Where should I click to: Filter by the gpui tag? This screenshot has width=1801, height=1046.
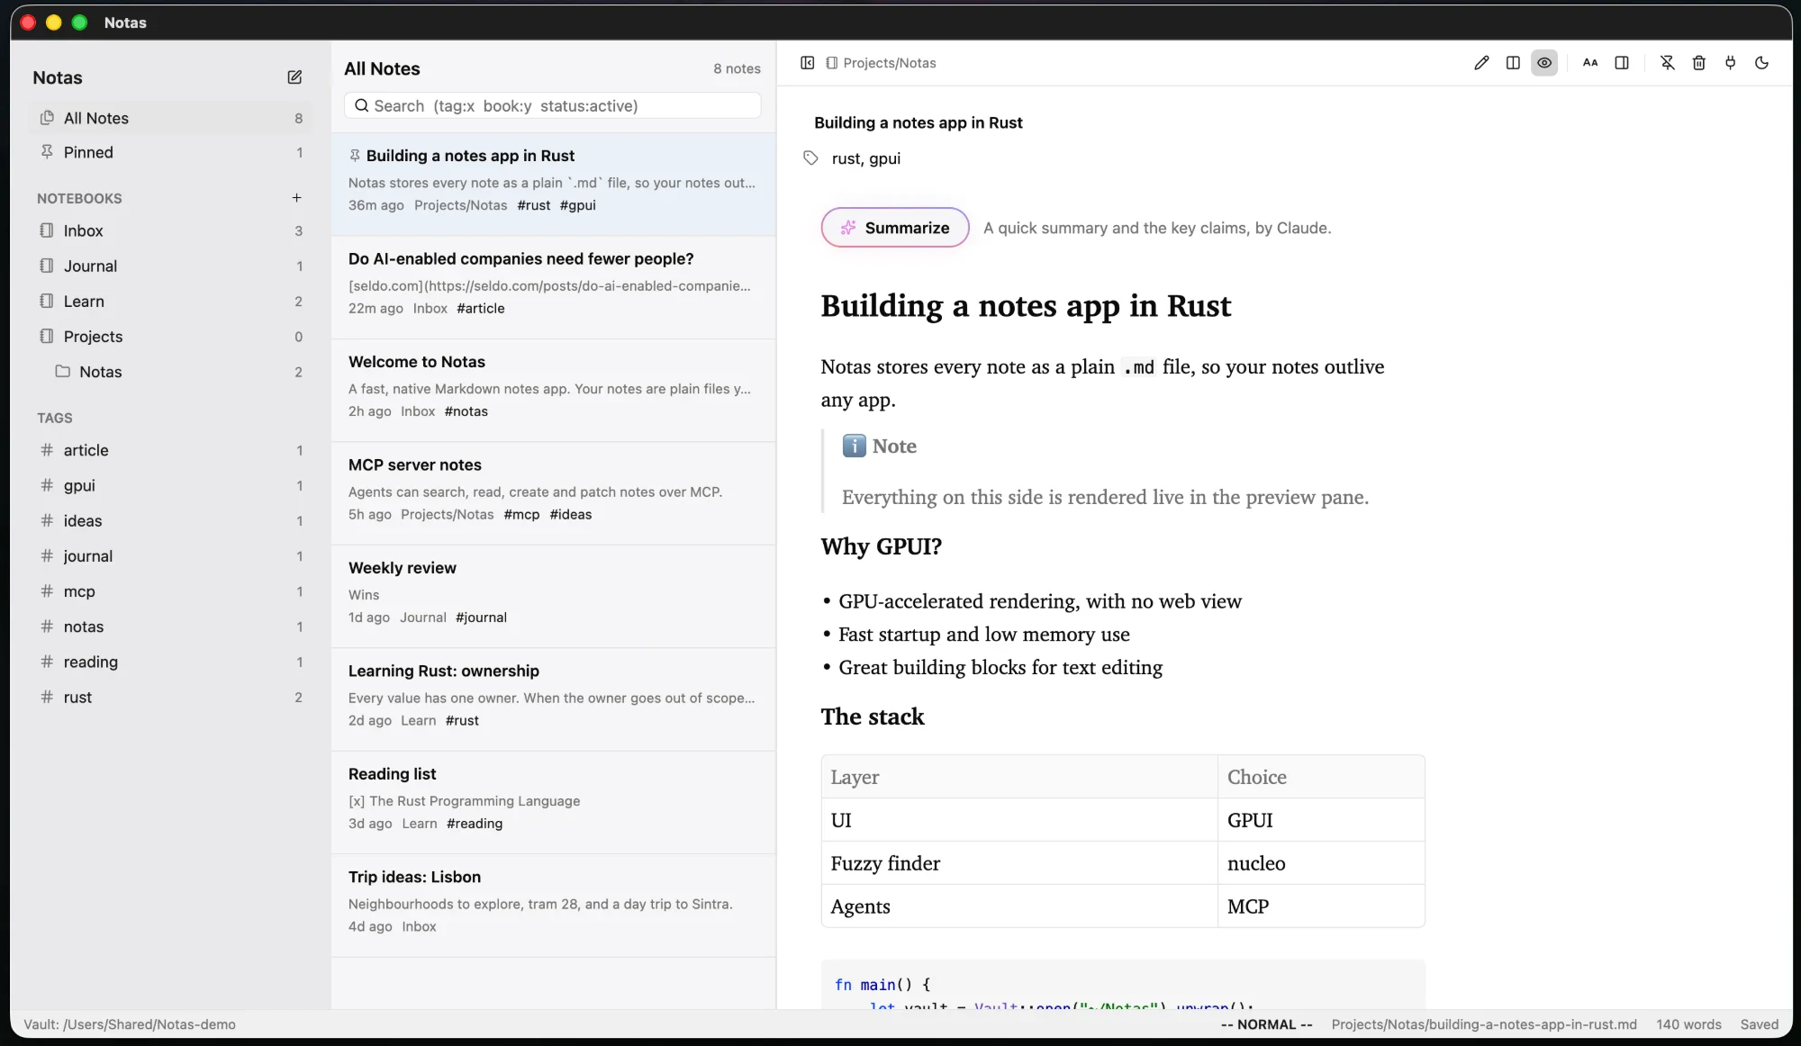pos(171,485)
